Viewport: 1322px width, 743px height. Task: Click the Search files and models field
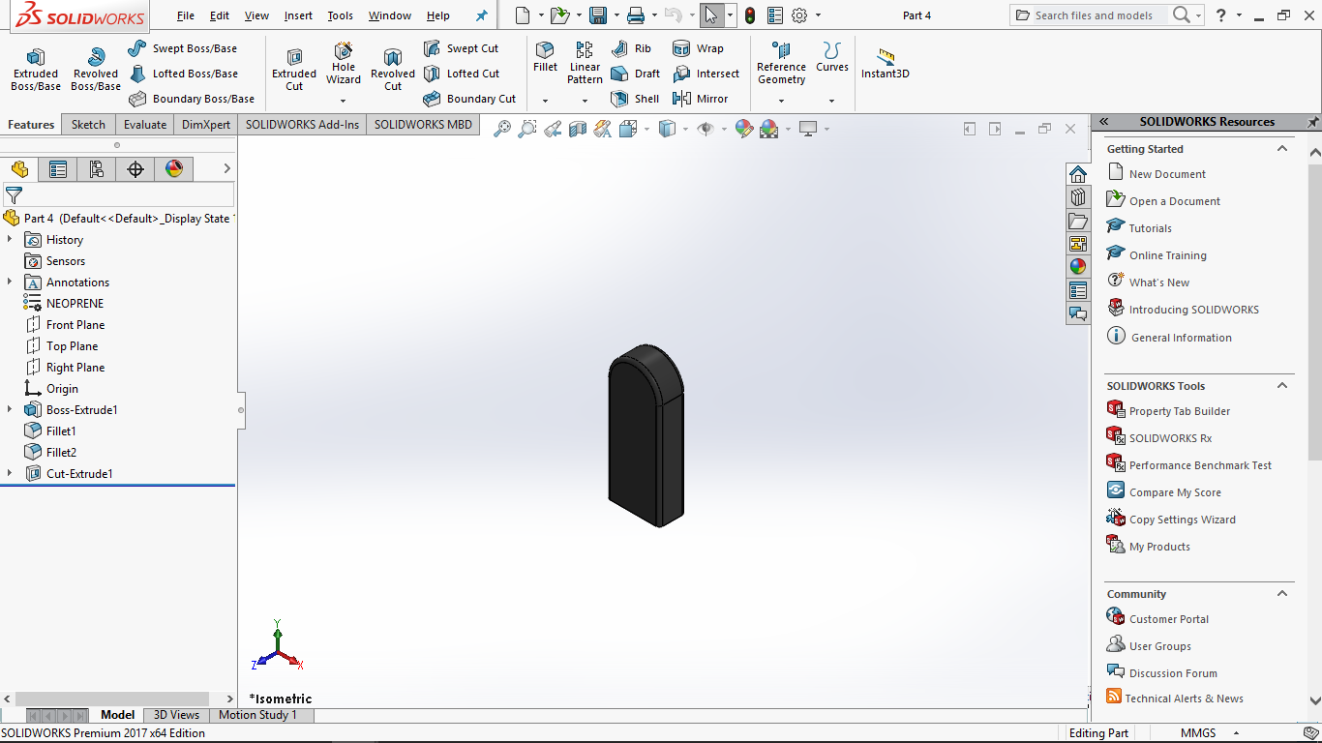1093,15
